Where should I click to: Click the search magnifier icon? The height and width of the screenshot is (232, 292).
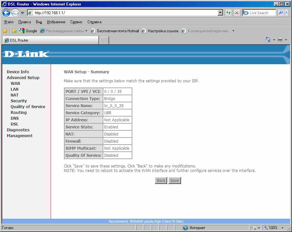click(x=281, y=13)
